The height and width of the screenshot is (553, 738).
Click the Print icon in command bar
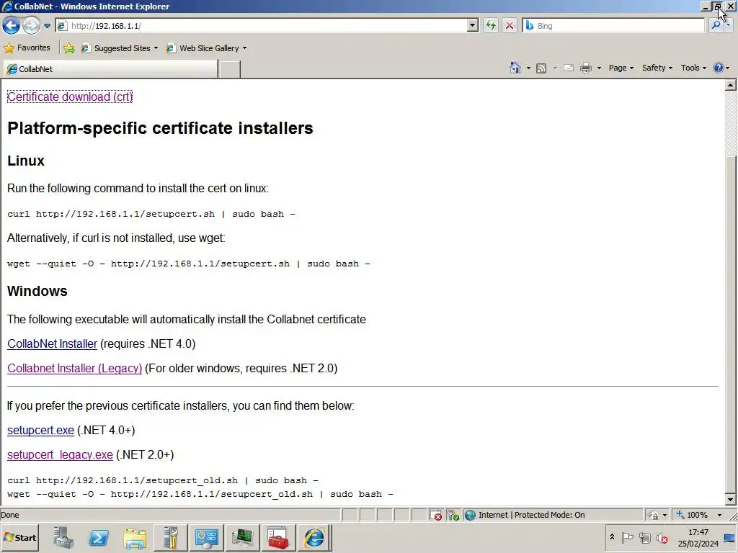(x=585, y=68)
